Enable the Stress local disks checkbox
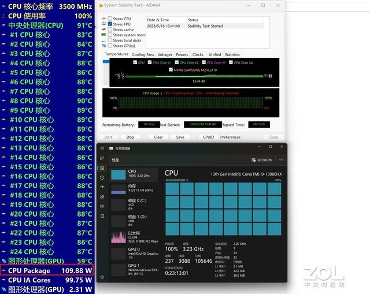This screenshot has height=294, width=370. click(x=110, y=40)
